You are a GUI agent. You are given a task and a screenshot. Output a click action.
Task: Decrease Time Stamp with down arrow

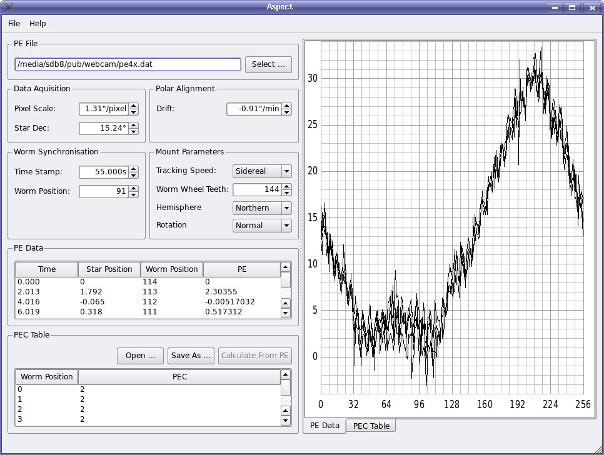[x=134, y=175]
